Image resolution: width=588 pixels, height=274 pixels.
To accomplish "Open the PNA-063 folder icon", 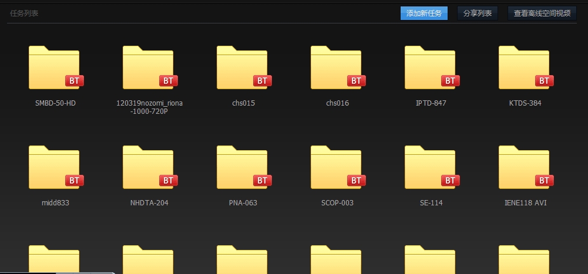I will pos(243,167).
